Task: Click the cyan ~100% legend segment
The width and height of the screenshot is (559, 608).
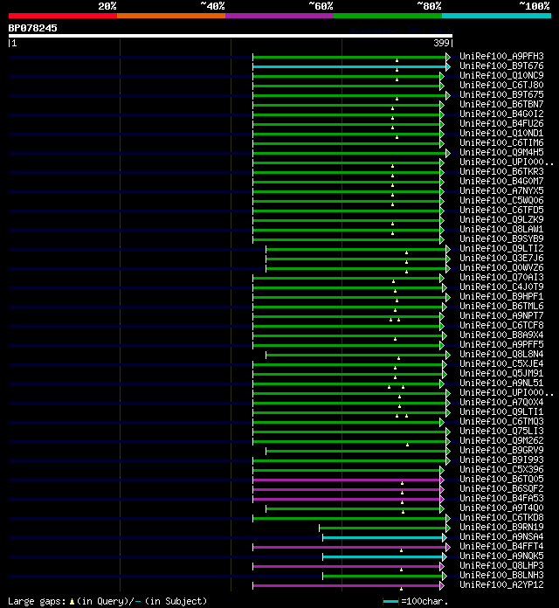Action: [497, 16]
